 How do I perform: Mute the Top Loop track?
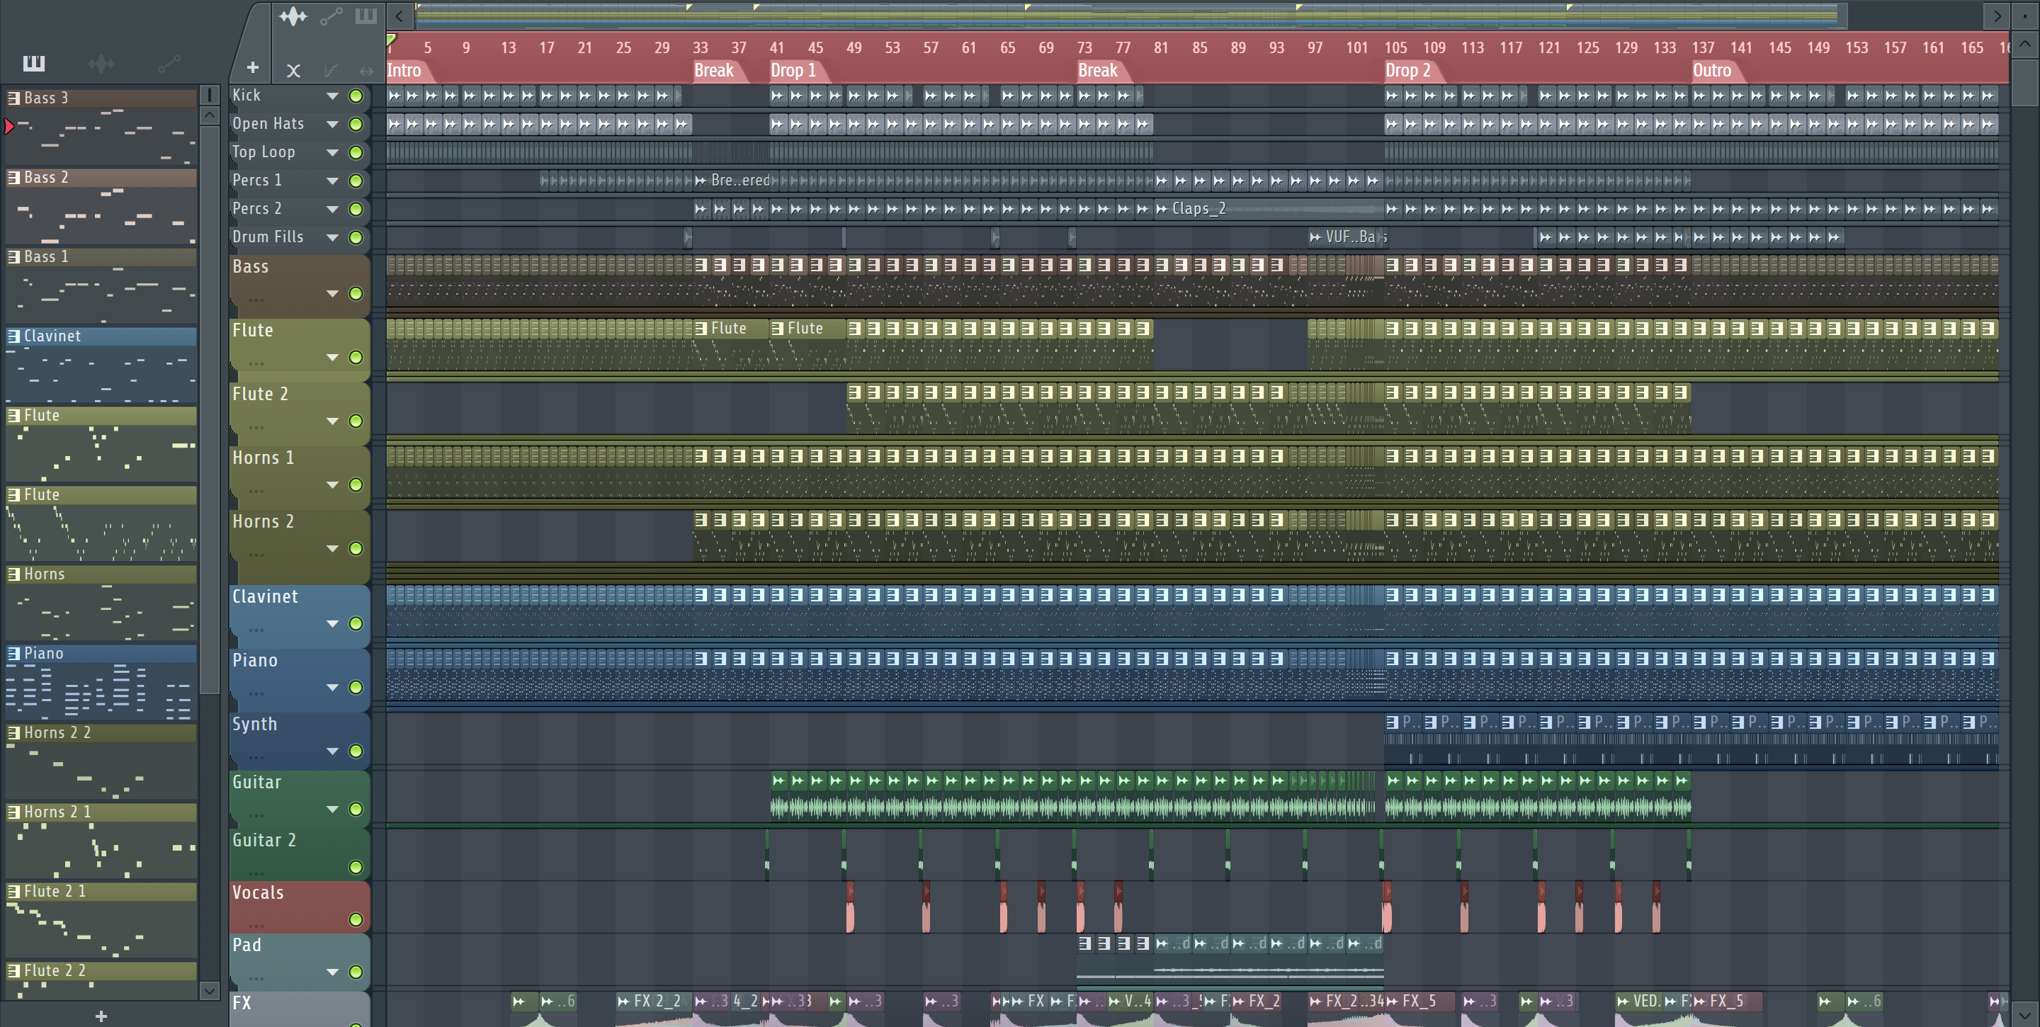(x=356, y=153)
